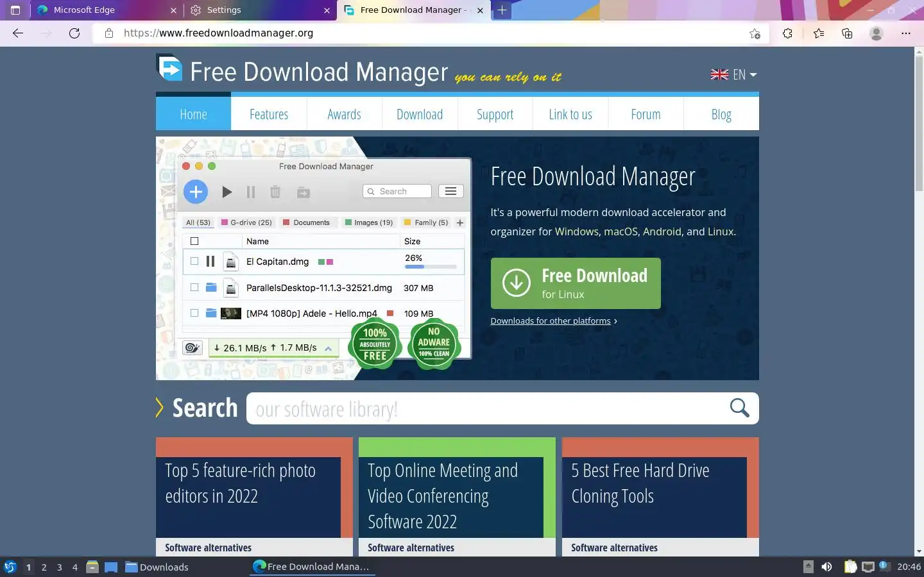Open the file manager taskbar icon

point(92,567)
